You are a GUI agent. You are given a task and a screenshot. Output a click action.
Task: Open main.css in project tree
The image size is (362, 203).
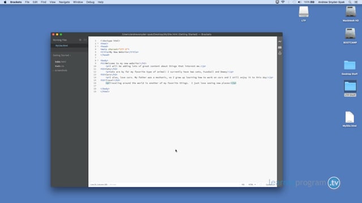[x=59, y=66]
